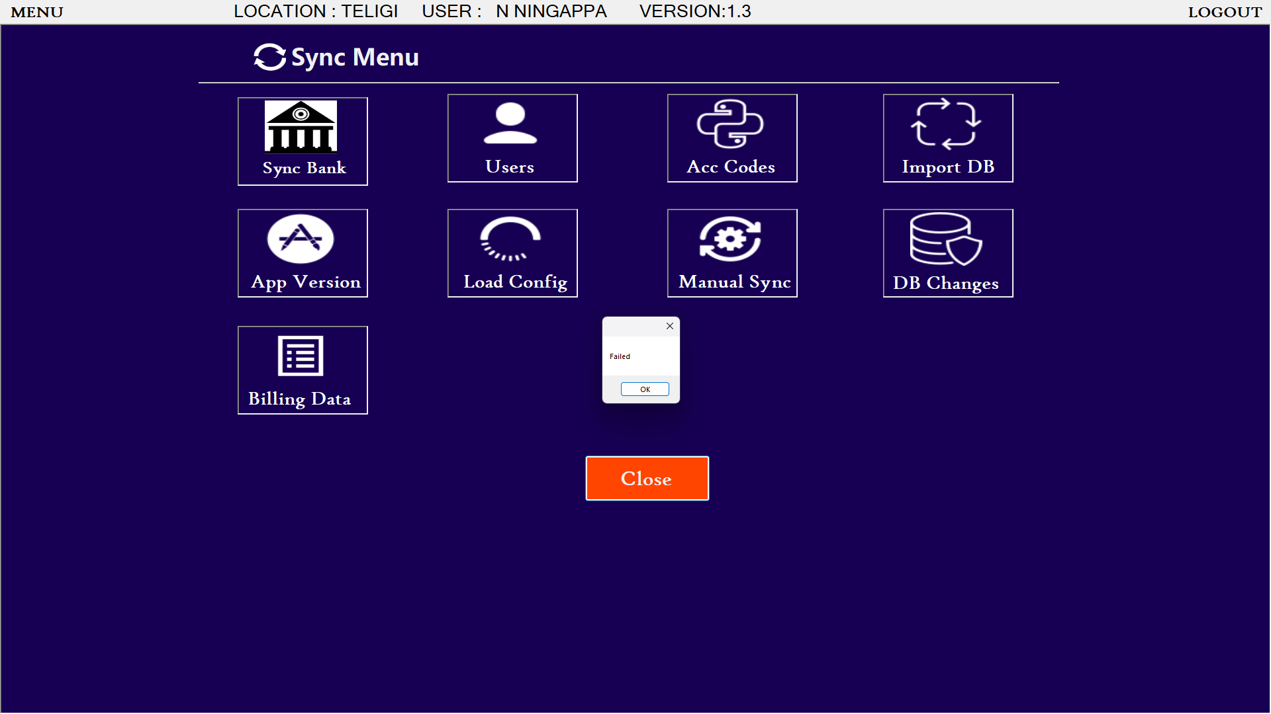Click LOGOUT in the top bar

pyautogui.click(x=1225, y=12)
